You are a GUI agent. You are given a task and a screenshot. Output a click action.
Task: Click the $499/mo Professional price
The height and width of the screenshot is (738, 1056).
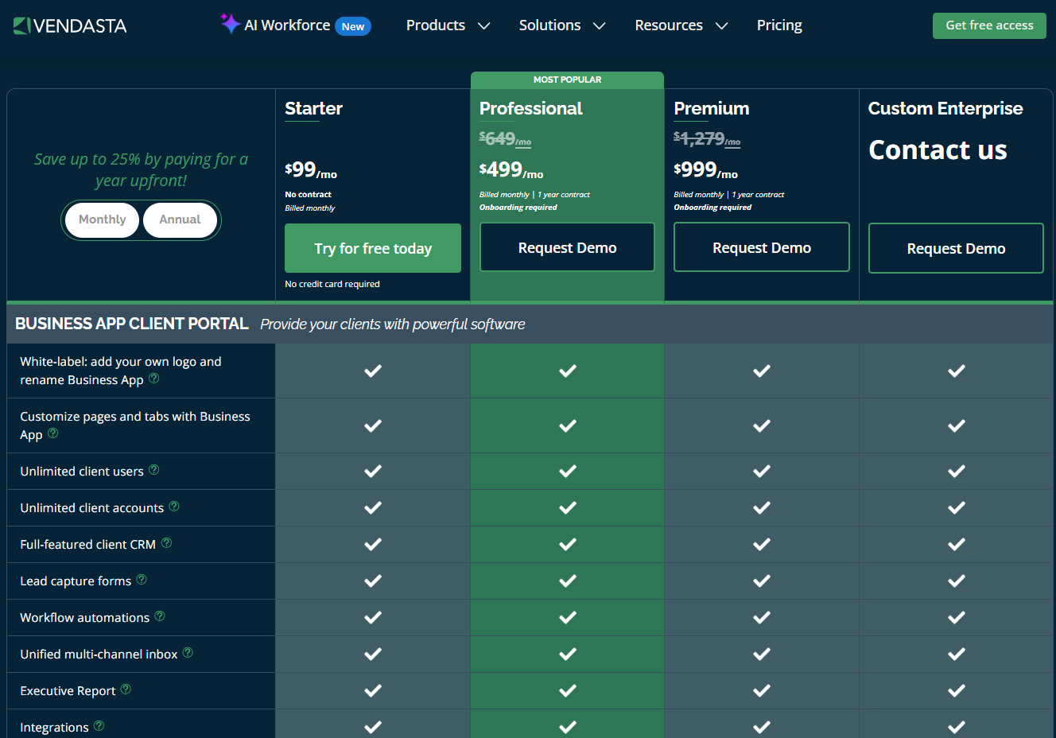point(511,170)
